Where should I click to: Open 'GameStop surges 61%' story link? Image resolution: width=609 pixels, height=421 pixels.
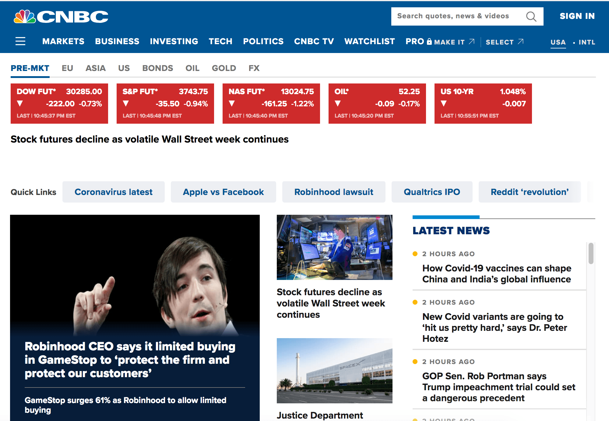(x=125, y=405)
